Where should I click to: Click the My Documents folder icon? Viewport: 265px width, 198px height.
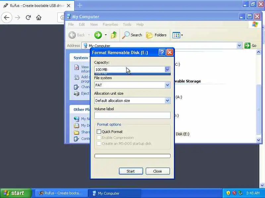pyautogui.click(x=77, y=126)
